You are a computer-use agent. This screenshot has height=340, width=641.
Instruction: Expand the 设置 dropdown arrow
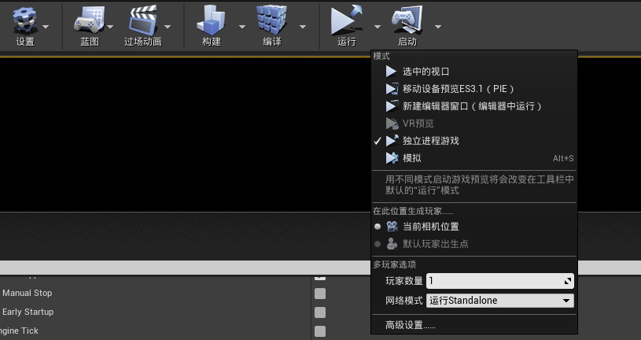pyautogui.click(x=46, y=27)
